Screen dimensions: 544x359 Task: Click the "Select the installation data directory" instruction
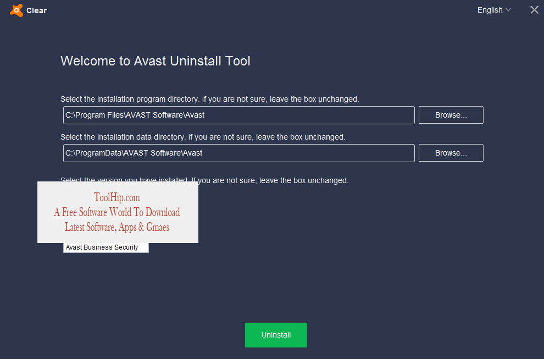pyautogui.click(x=203, y=137)
